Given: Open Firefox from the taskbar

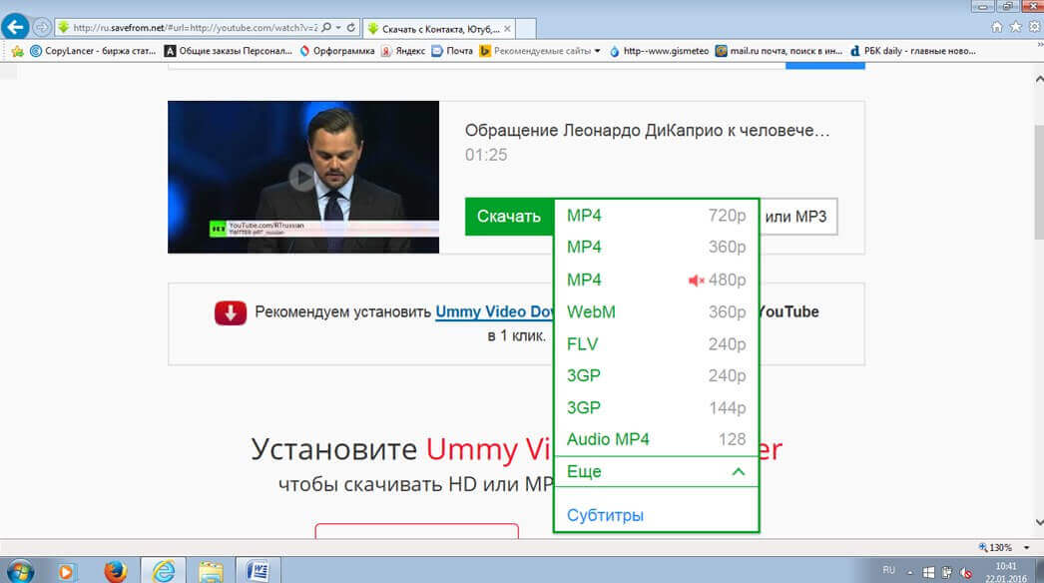Looking at the screenshot, I should 116,570.
